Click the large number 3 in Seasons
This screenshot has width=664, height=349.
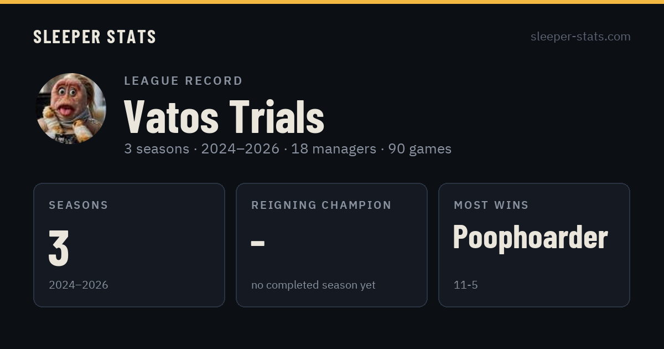pyautogui.click(x=59, y=248)
